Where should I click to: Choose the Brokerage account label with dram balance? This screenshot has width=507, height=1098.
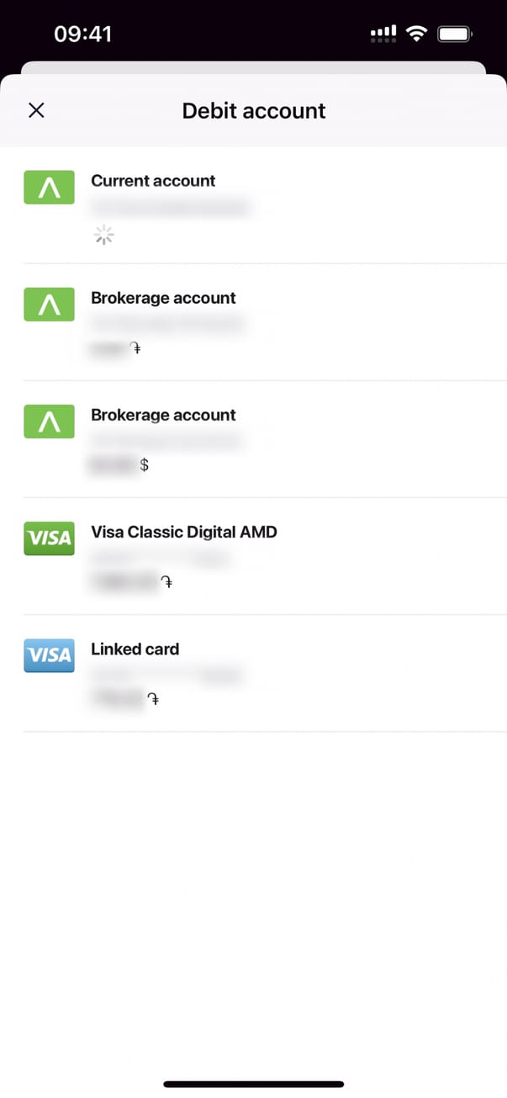pos(163,298)
